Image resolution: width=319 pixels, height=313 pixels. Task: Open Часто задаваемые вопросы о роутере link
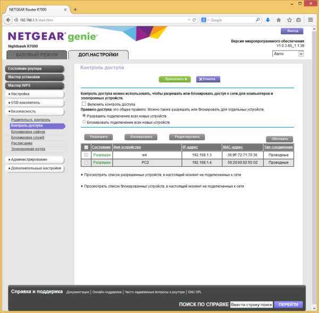(x=155, y=292)
